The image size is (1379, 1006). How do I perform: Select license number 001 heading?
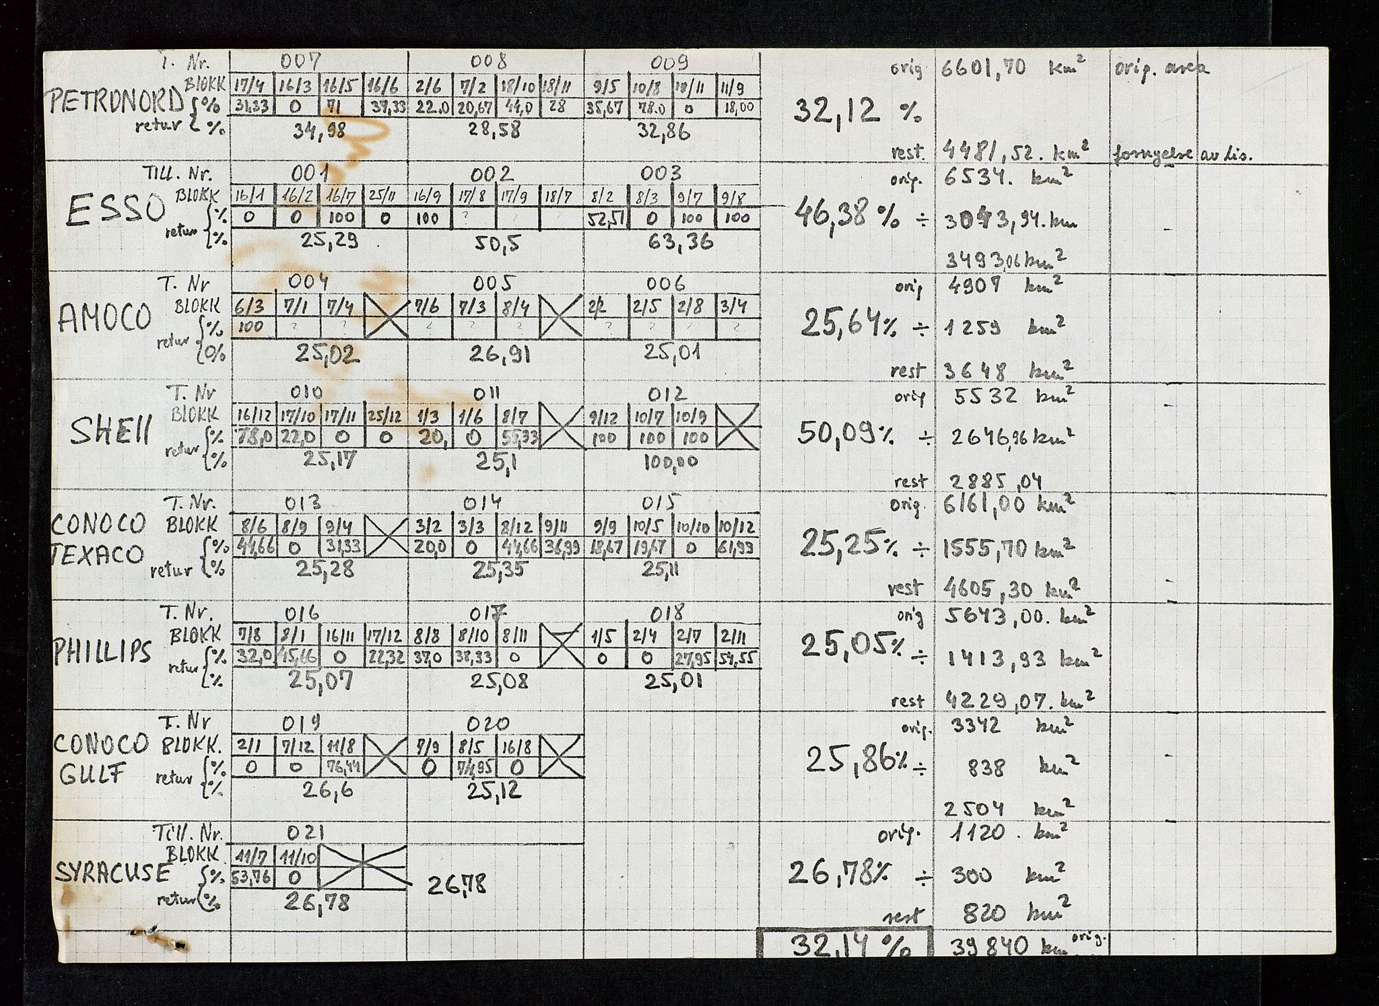310,174
